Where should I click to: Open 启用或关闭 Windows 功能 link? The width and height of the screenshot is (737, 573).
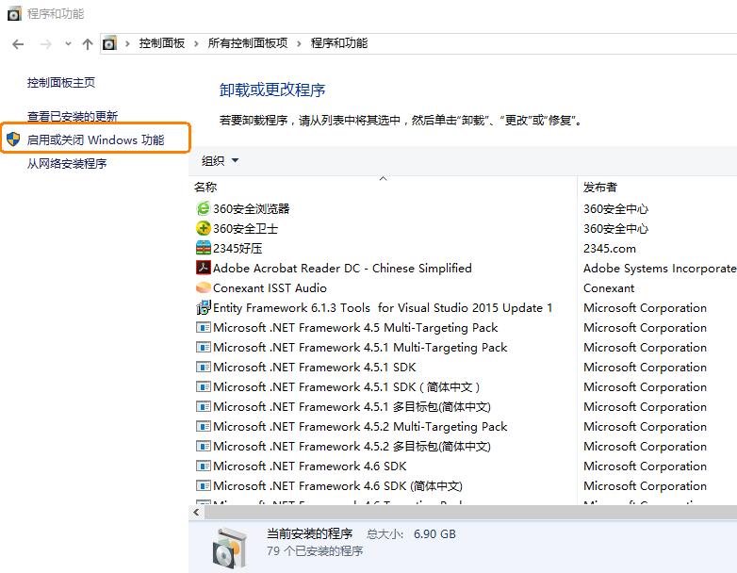click(x=95, y=139)
